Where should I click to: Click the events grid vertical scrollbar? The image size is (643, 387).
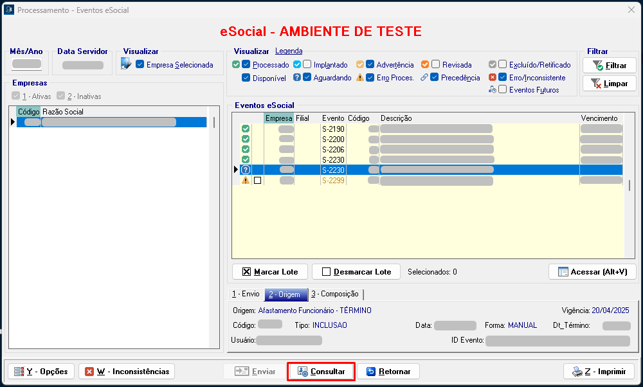point(629,186)
